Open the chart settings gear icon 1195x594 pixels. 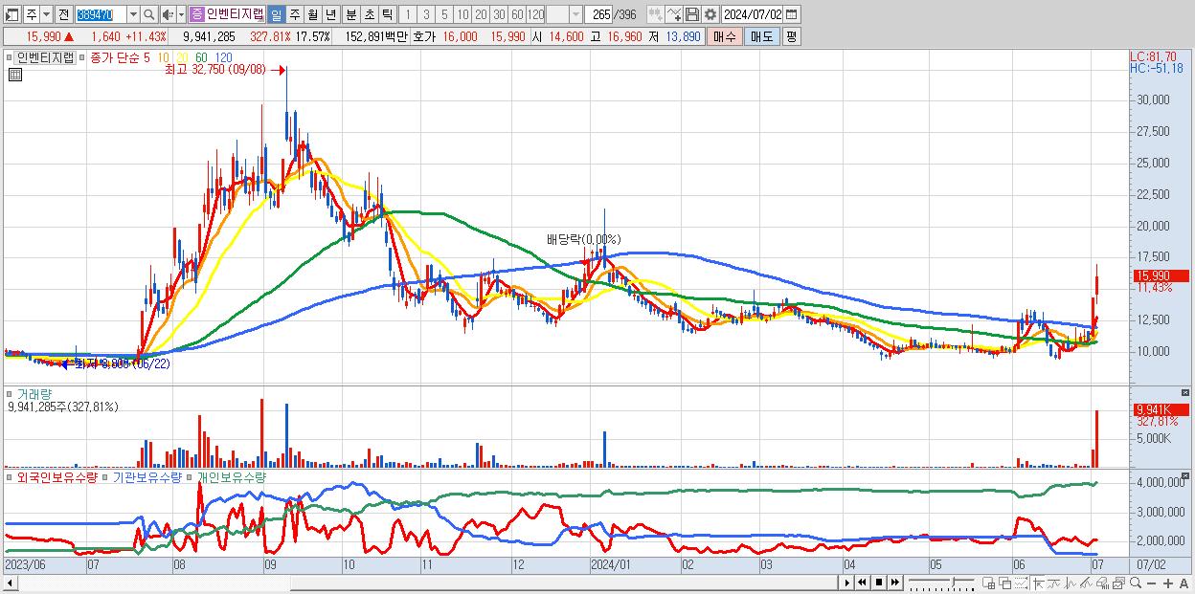click(x=710, y=14)
